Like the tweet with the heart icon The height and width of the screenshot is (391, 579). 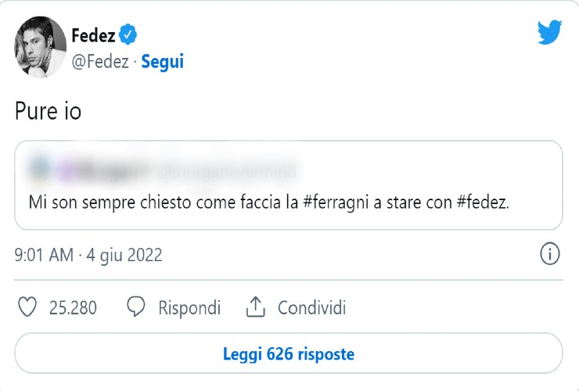(x=27, y=308)
